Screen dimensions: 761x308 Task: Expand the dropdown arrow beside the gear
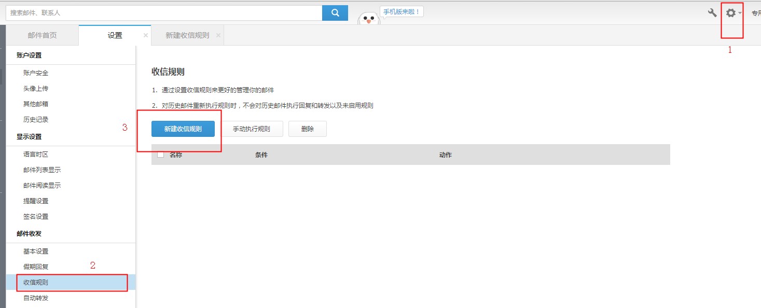(740, 13)
